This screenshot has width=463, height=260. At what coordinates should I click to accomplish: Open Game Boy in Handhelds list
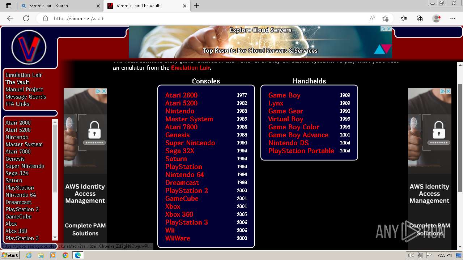coord(284,95)
